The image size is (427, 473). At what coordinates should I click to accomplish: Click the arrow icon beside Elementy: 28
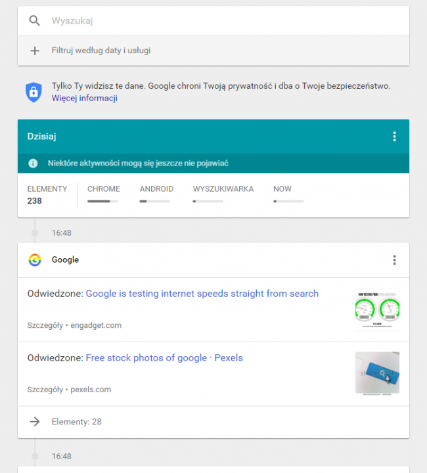tap(35, 422)
